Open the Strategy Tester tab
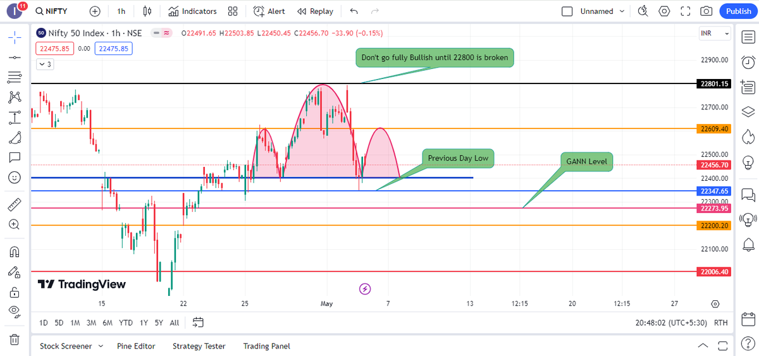 point(199,346)
